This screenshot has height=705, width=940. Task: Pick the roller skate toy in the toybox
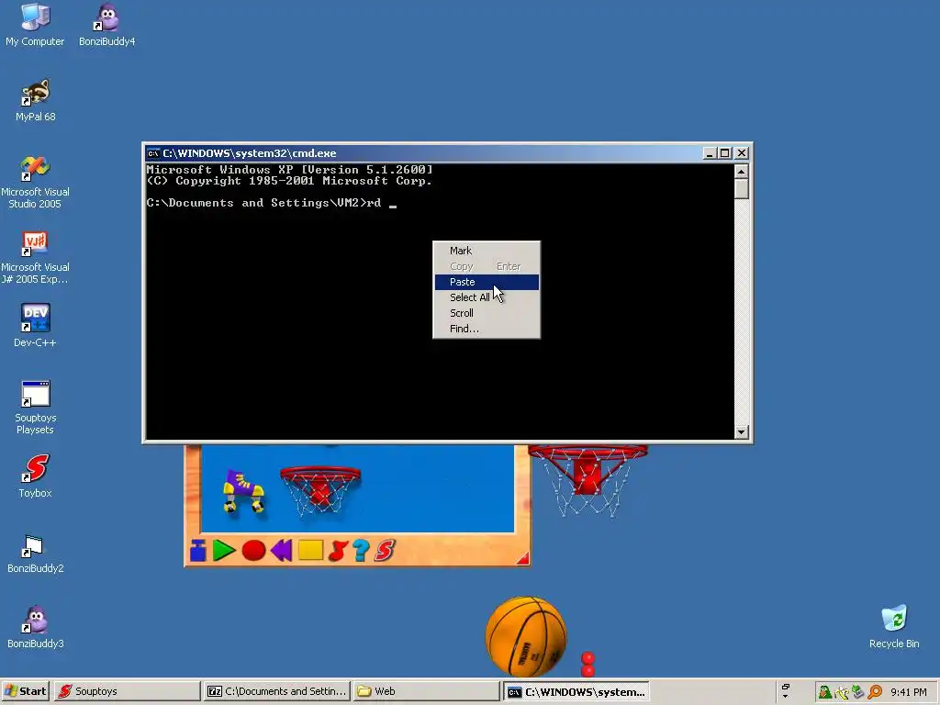coord(243,491)
